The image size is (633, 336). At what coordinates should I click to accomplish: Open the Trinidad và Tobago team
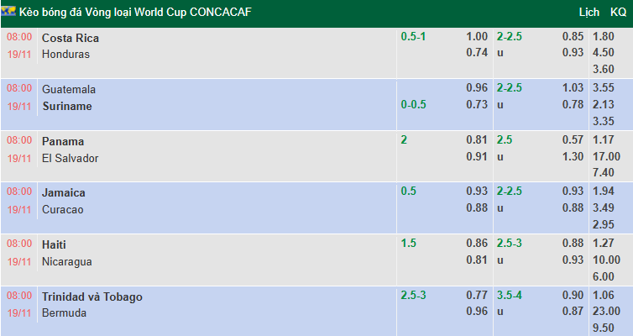coord(92,297)
